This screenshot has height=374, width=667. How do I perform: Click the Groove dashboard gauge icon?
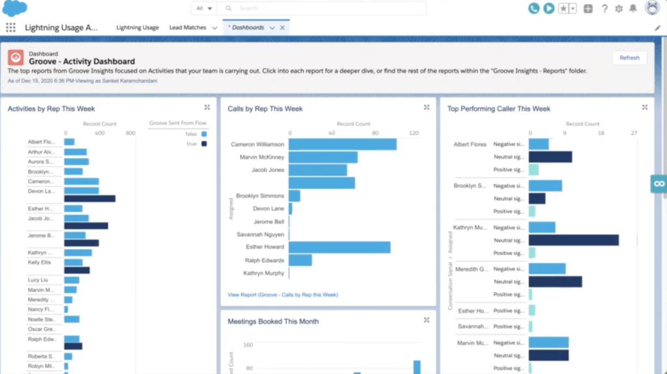pos(16,57)
